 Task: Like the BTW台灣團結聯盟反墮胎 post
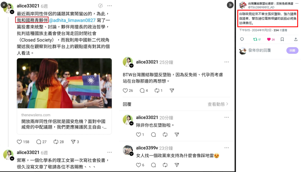[x=125, y=90]
